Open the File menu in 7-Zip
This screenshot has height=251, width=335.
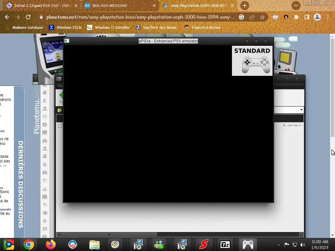(x=60, y=86)
